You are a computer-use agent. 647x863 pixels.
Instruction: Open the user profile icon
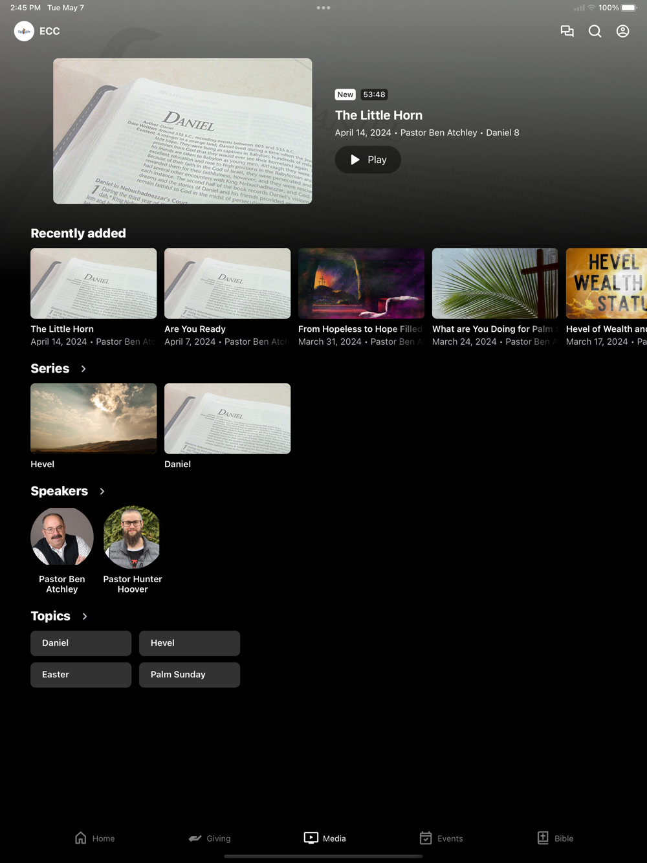click(623, 31)
